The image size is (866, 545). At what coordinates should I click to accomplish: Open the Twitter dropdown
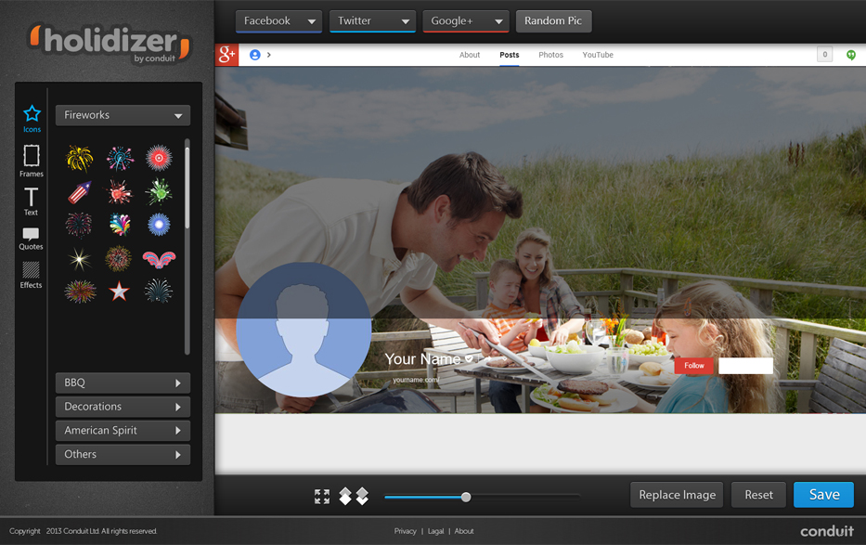pos(373,21)
